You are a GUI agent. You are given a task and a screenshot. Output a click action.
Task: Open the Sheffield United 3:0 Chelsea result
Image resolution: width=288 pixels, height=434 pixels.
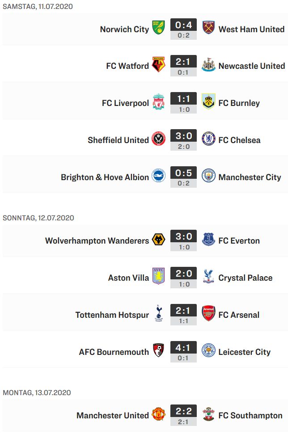coord(183,140)
